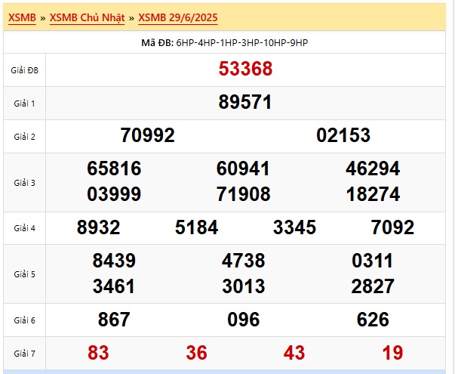Select sixth prize number 626

373,320
